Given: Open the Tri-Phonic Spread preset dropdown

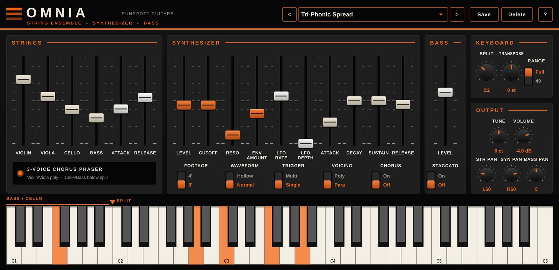Looking at the screenshot, I should 373,14.
